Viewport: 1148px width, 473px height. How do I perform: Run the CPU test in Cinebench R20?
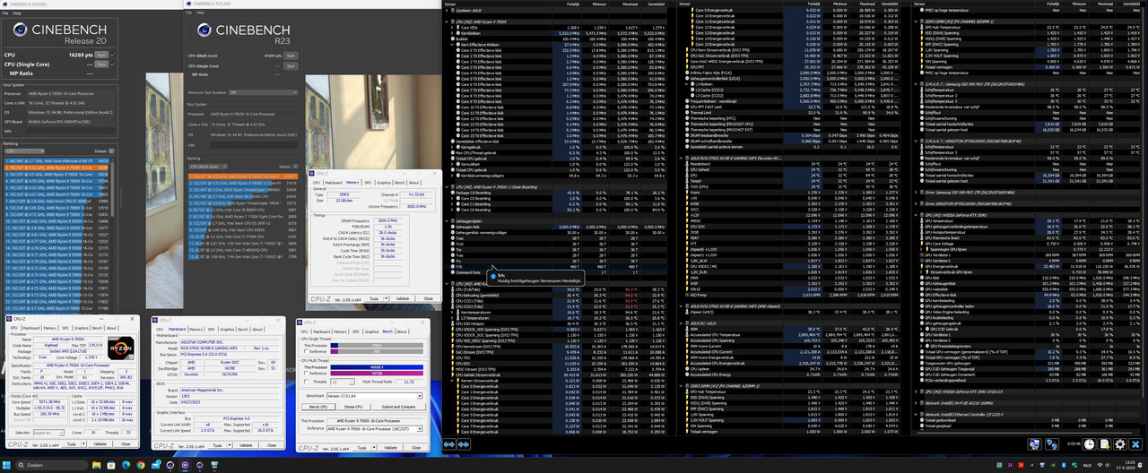[100, 55]
